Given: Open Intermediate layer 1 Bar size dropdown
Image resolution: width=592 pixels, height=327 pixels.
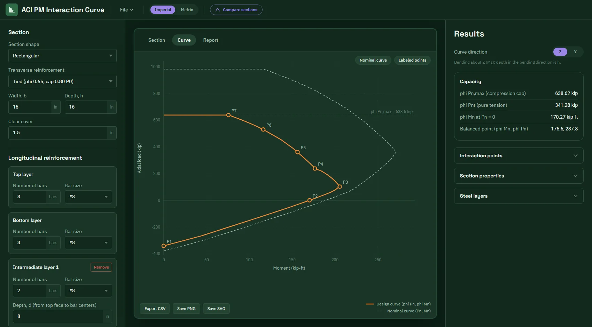Looking at the screenshot, I should tap(88, 291).
